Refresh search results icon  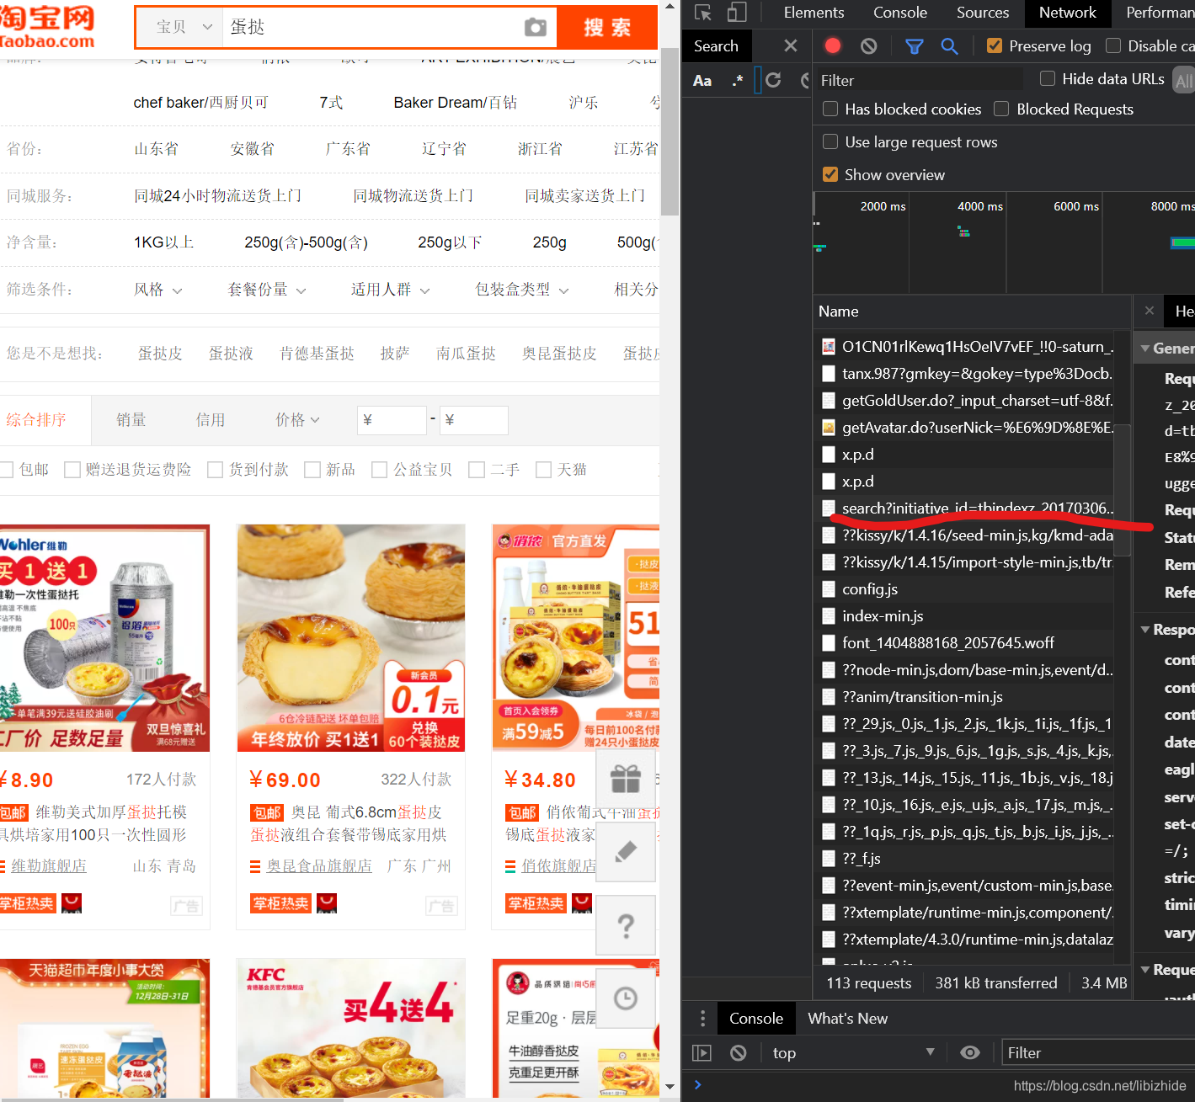773,81
